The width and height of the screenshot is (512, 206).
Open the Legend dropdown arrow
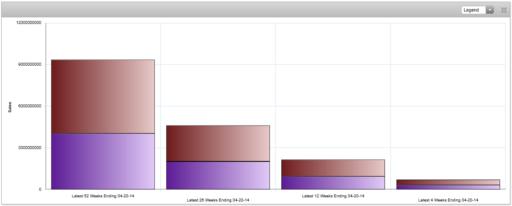tap(490, 10)
